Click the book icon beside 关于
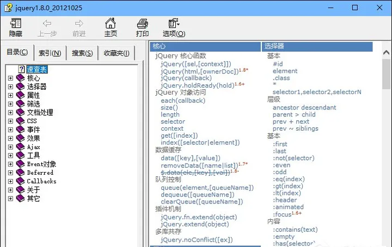392x247 pixels. [x=21, y=190]
